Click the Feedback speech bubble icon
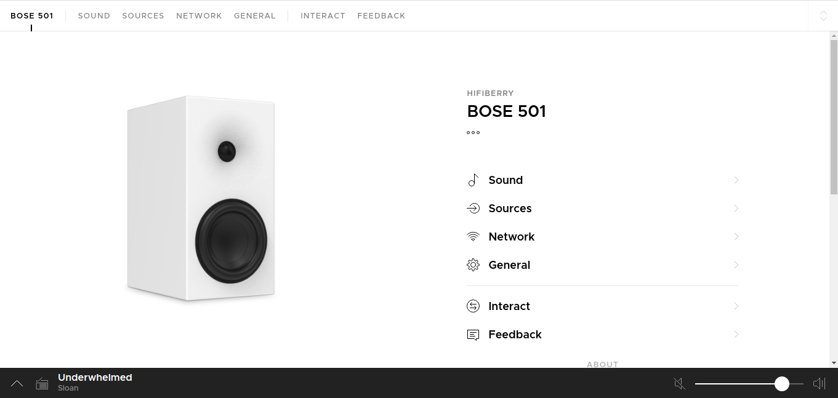Image resolution: width=838 pixels, height=398 pixels. pyautogui.click(x=473, y=334)
